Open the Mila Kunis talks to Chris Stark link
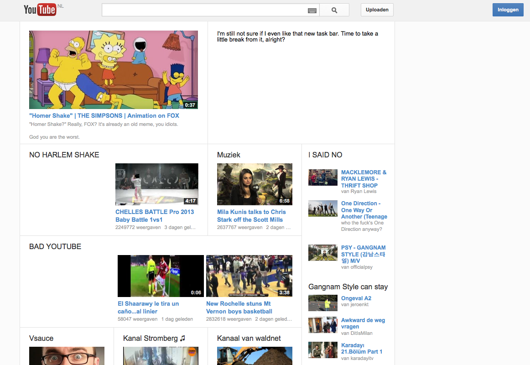530x365 pixels. coord(251,216)
